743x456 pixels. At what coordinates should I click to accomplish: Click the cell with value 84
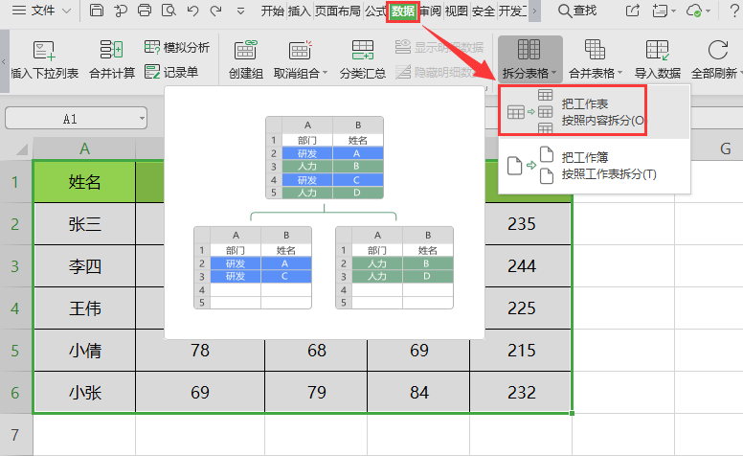tap(418, 393)
